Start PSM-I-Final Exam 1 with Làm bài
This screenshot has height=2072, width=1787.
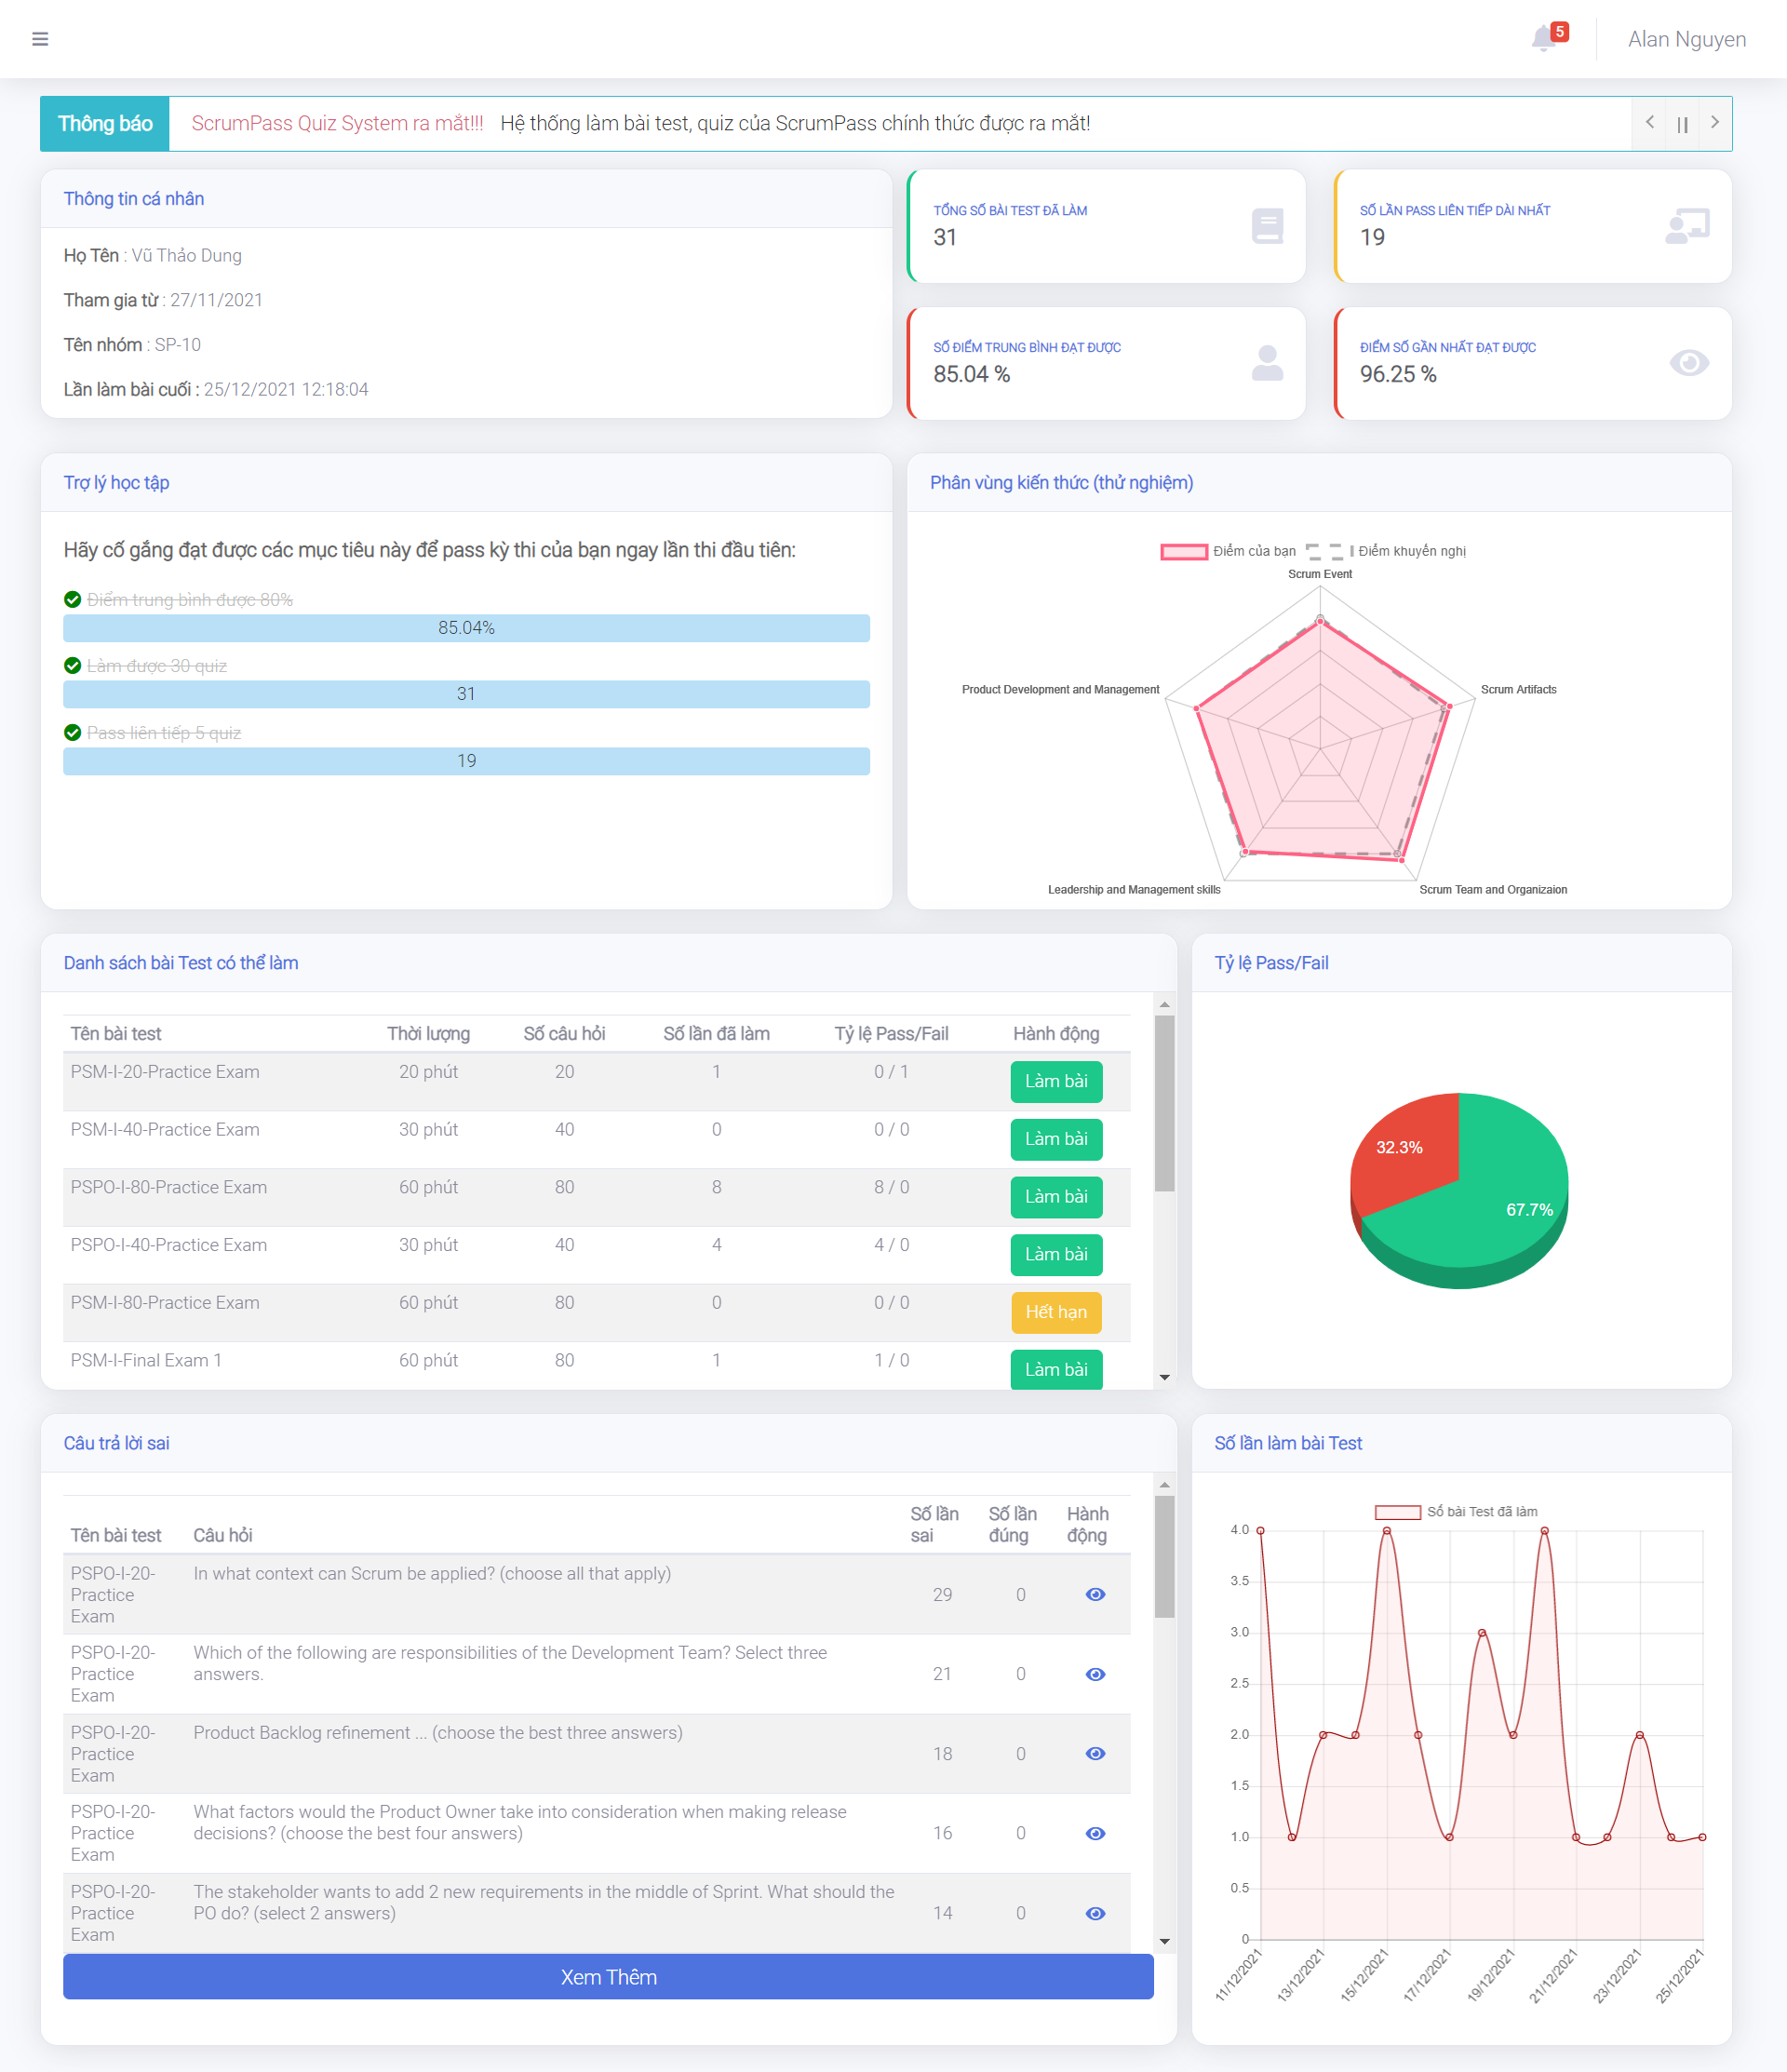1056,1370
